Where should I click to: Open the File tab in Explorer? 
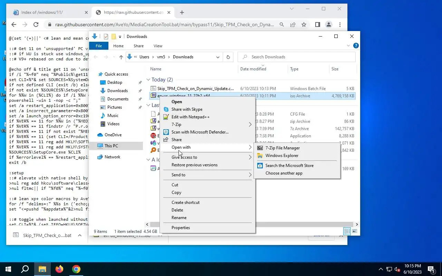(x=99, y=46)
